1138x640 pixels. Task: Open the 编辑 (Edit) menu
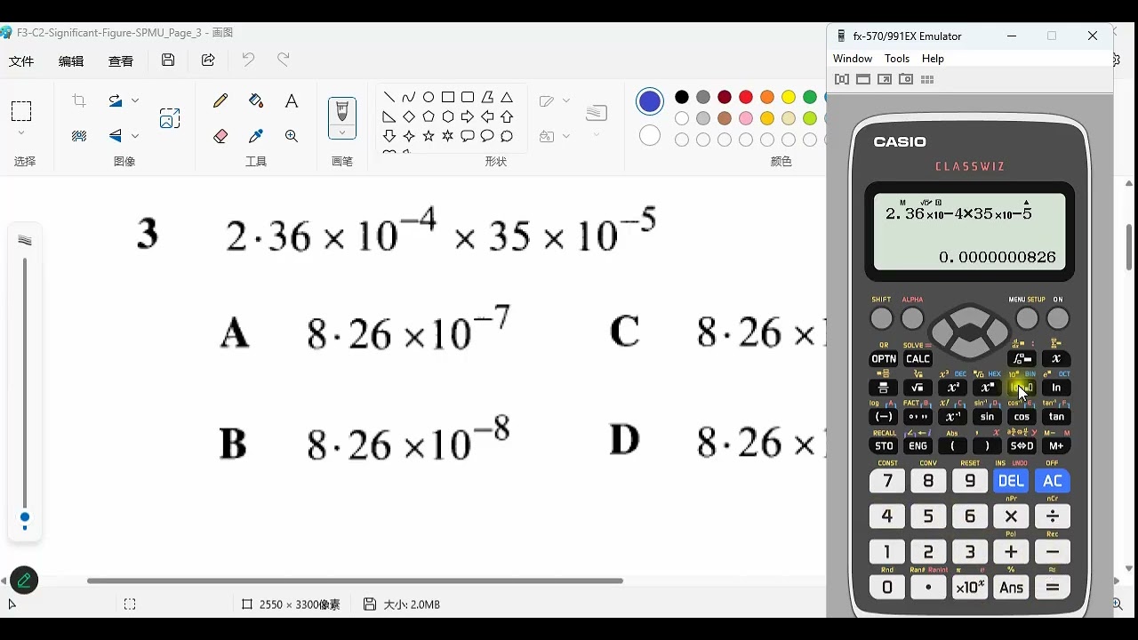[71, 61]
